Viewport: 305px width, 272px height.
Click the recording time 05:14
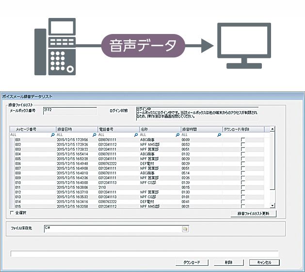click(x=186, y=173)
